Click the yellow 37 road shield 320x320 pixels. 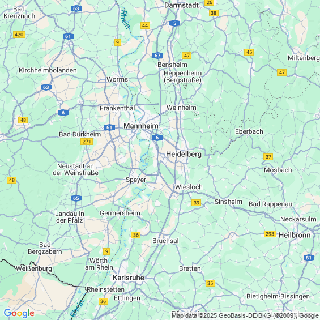pos(268,157)
